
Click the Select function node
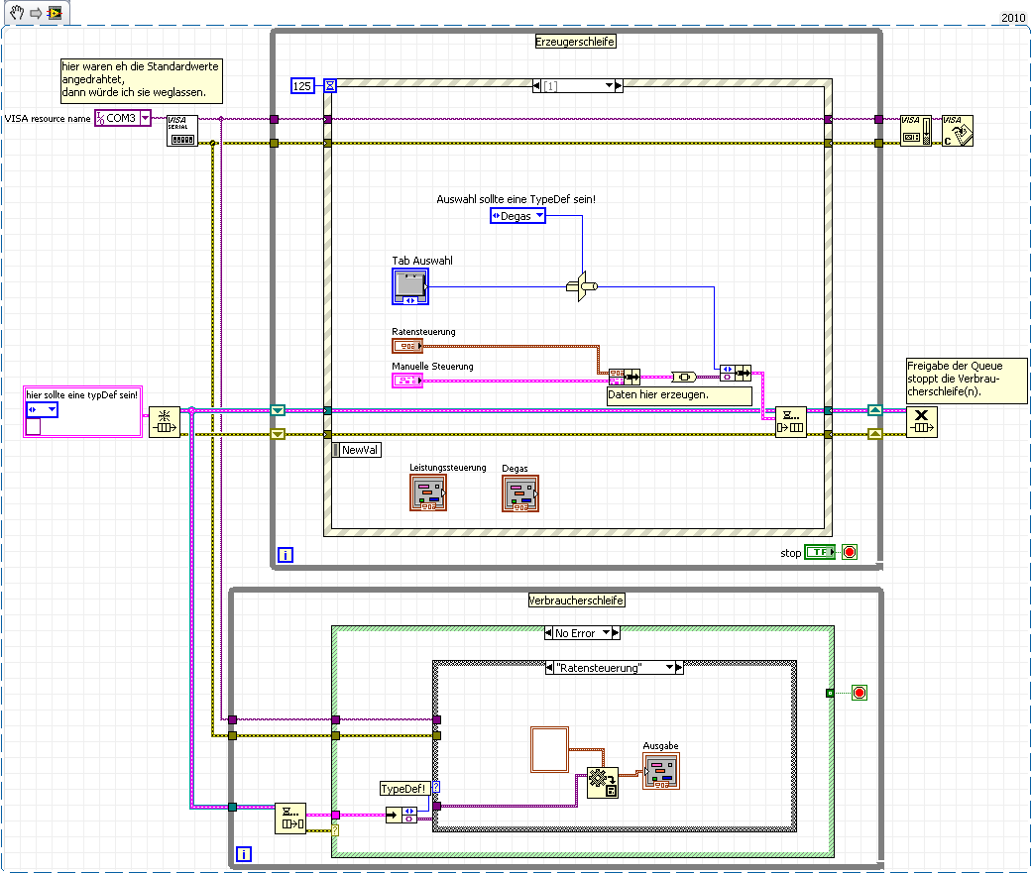click(x=582, y=286)
